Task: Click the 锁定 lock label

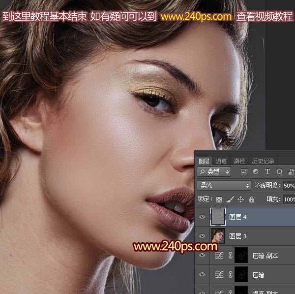Action: click(205, 199)
